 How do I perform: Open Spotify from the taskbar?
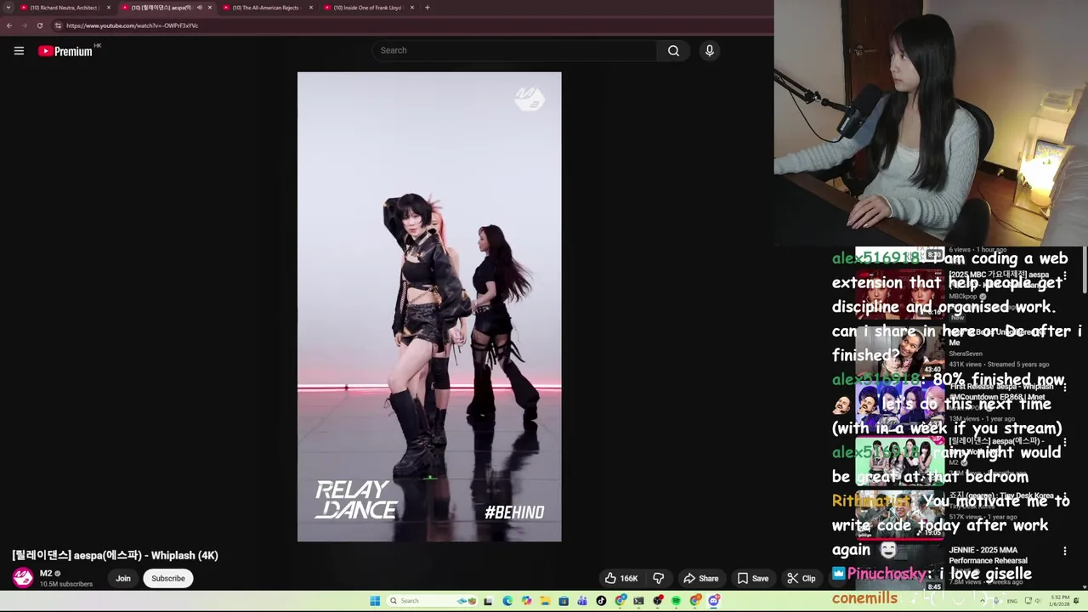[676, 601]
